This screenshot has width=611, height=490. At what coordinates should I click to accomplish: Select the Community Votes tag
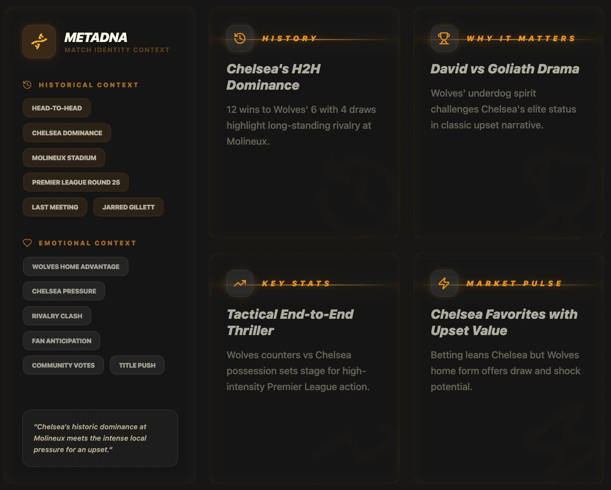63,365
